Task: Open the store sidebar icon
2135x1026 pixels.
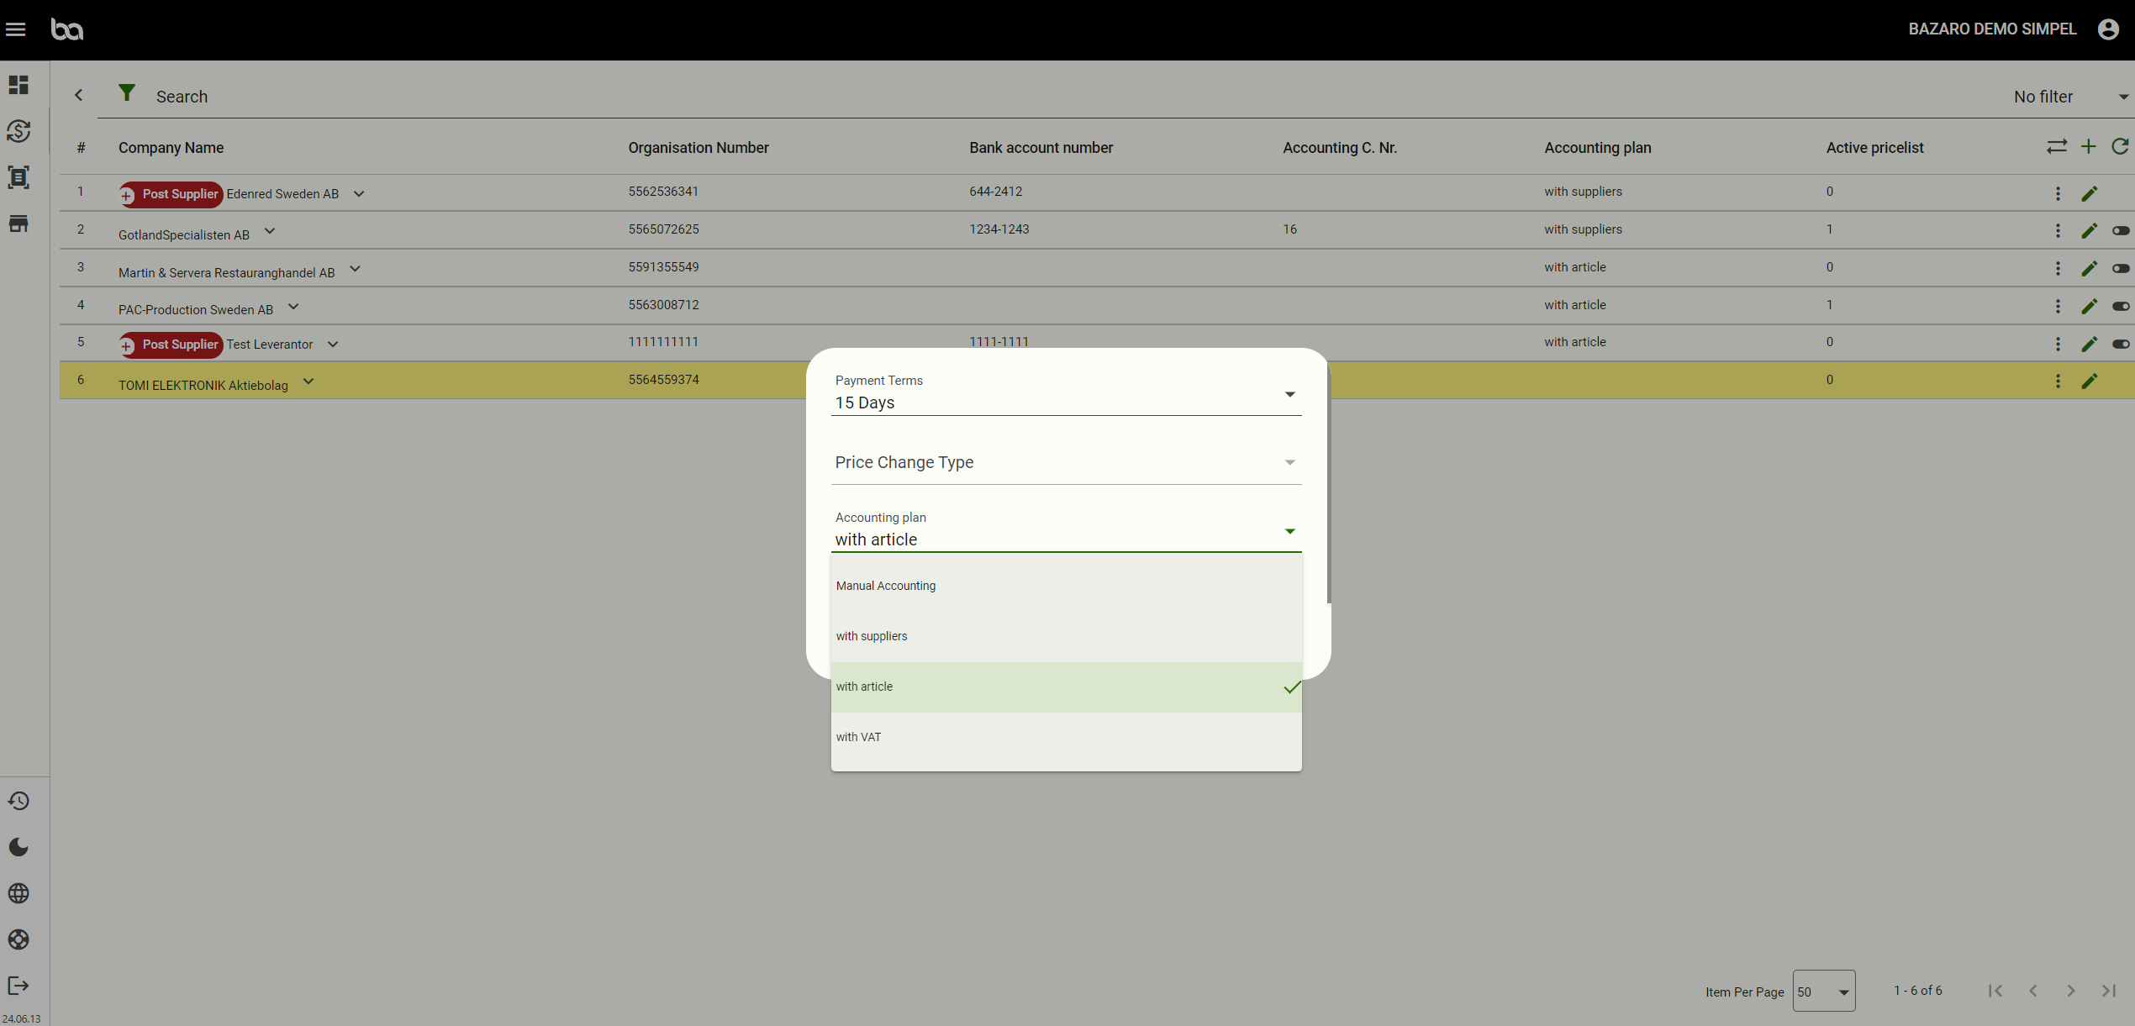Action: [18, 224]
